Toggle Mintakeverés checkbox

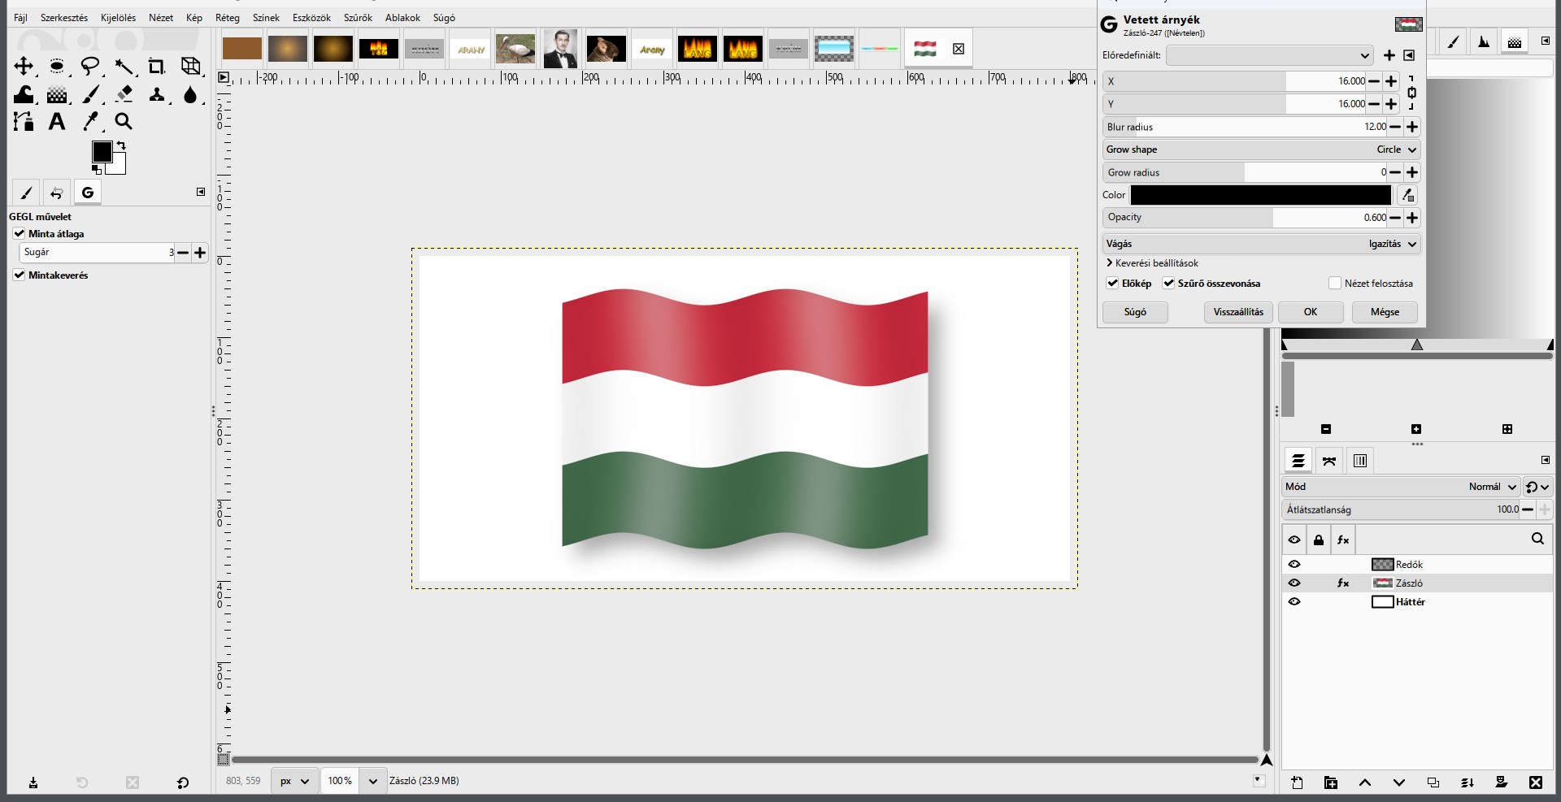20,275
